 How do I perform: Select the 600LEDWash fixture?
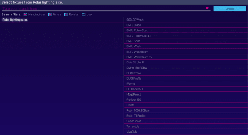pyautogui.click(x=186, y=20)
